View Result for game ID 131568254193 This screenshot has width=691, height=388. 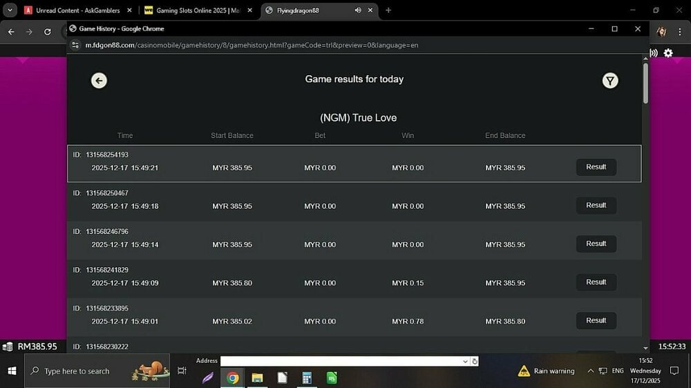point(596,167)
